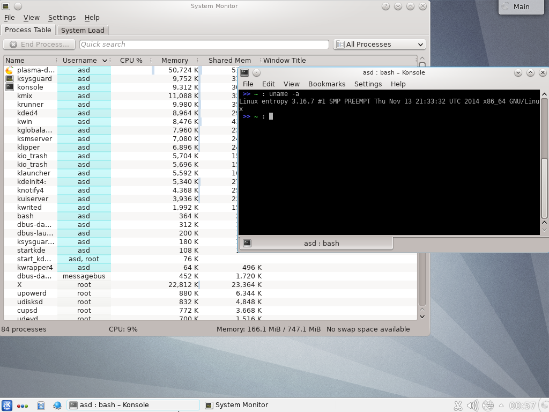Launch the file manager from the panel
The width and height of the screenshot is (549, 412).
(x=41, y=406)
